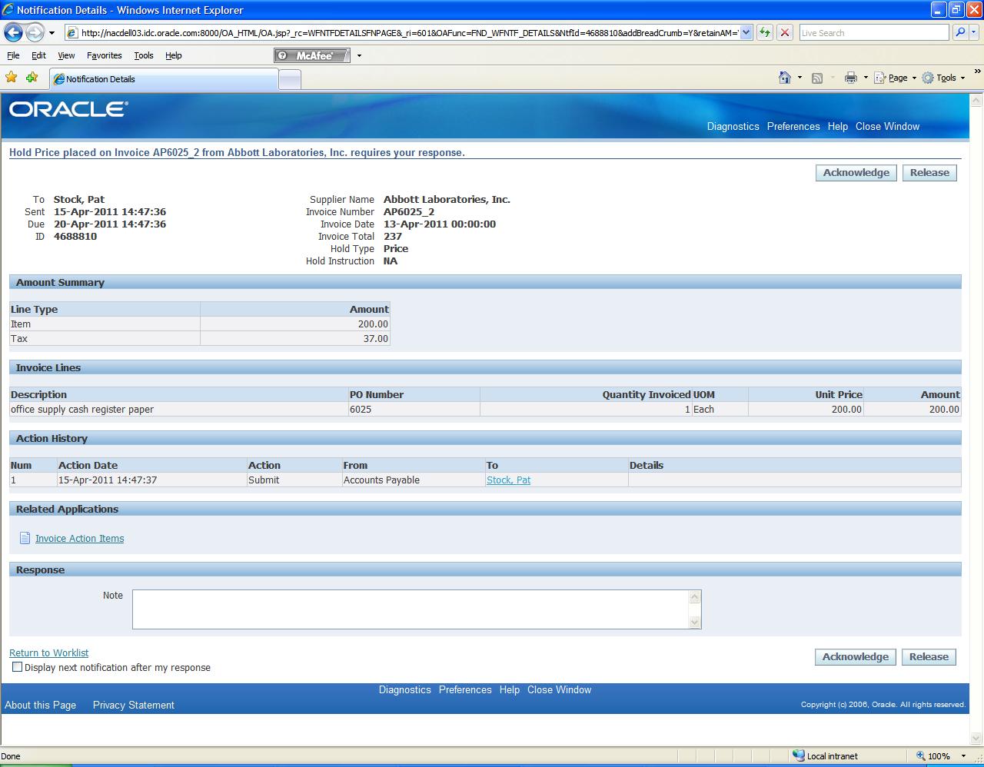This screenshot has height=767, width=984.
Task: Open the Edit menu
Action: pos(38,55)
